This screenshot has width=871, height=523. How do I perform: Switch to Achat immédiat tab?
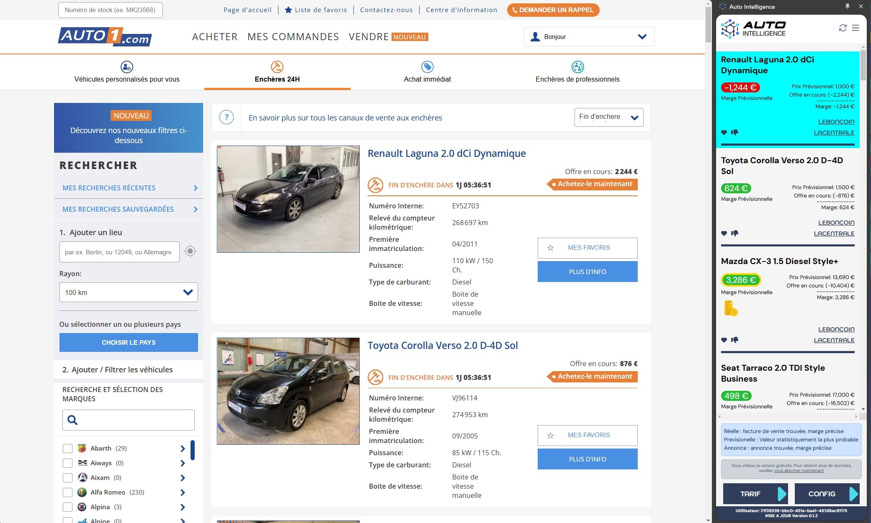point(427,72)
